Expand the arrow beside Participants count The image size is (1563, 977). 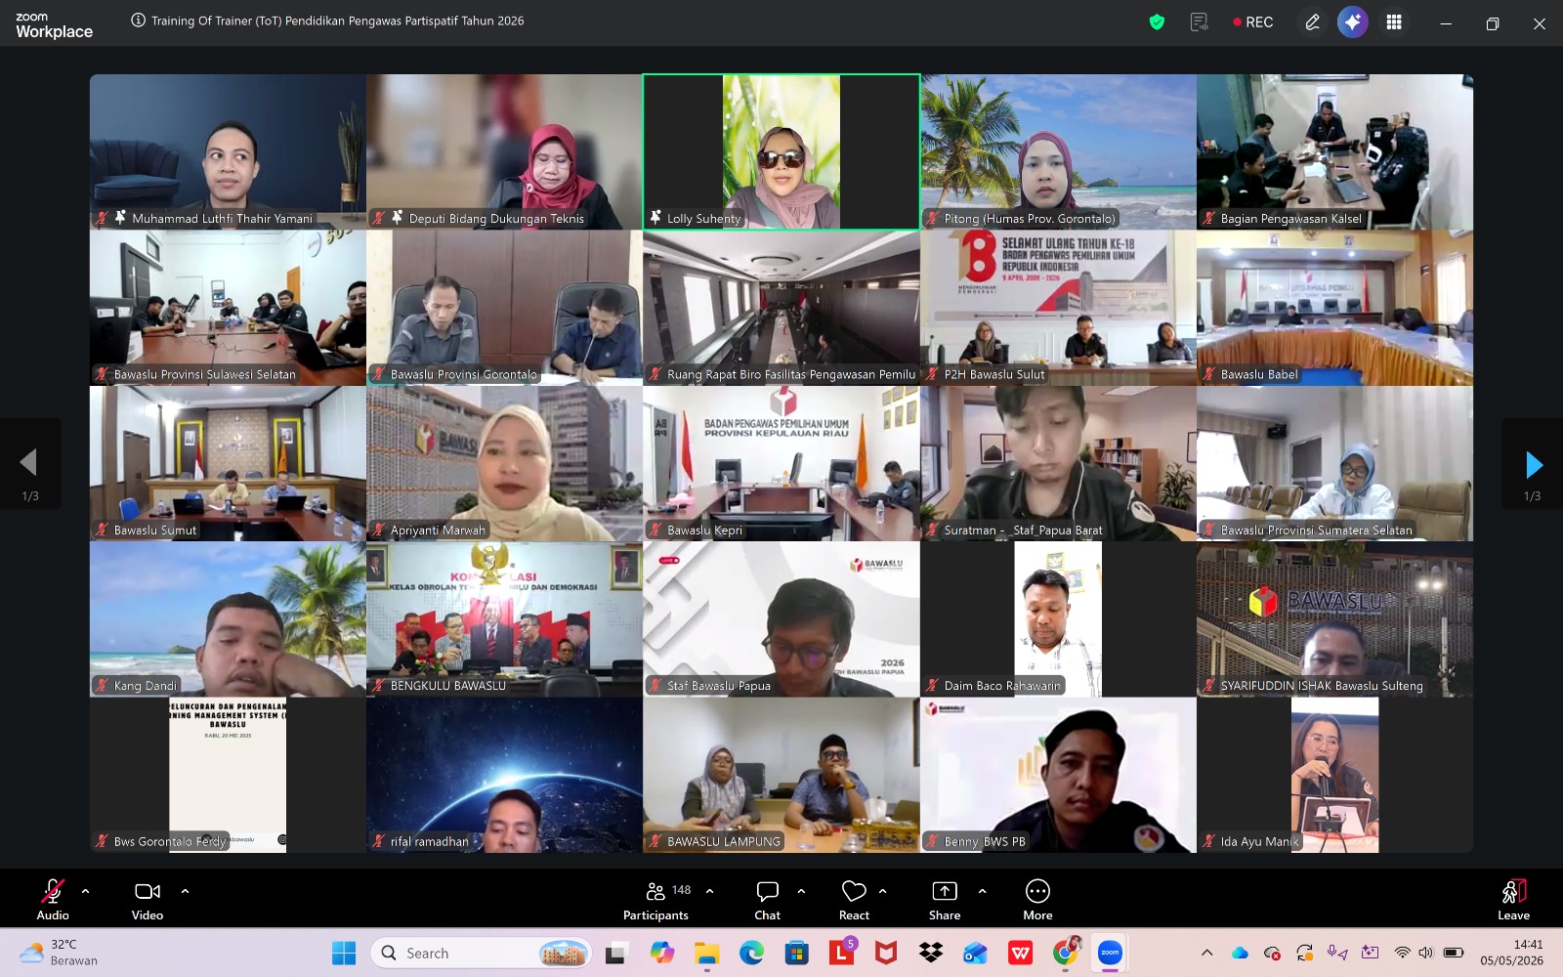(709, 891)
